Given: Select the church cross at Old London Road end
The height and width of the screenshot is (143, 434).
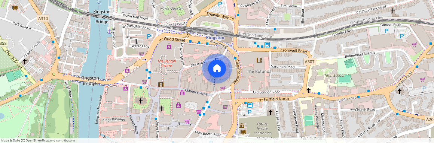Looking at the screenshot, I should coord(309,90).
